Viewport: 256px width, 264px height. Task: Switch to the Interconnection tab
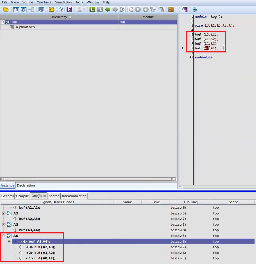point(74,196)
